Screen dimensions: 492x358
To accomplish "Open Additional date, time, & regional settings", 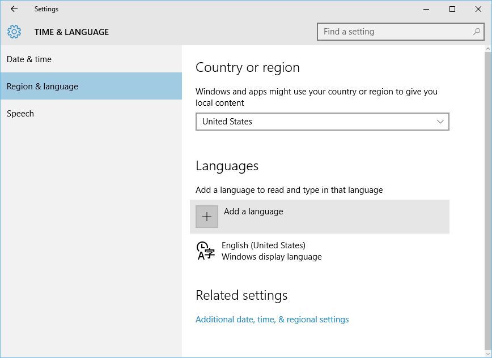I will 272,320.
